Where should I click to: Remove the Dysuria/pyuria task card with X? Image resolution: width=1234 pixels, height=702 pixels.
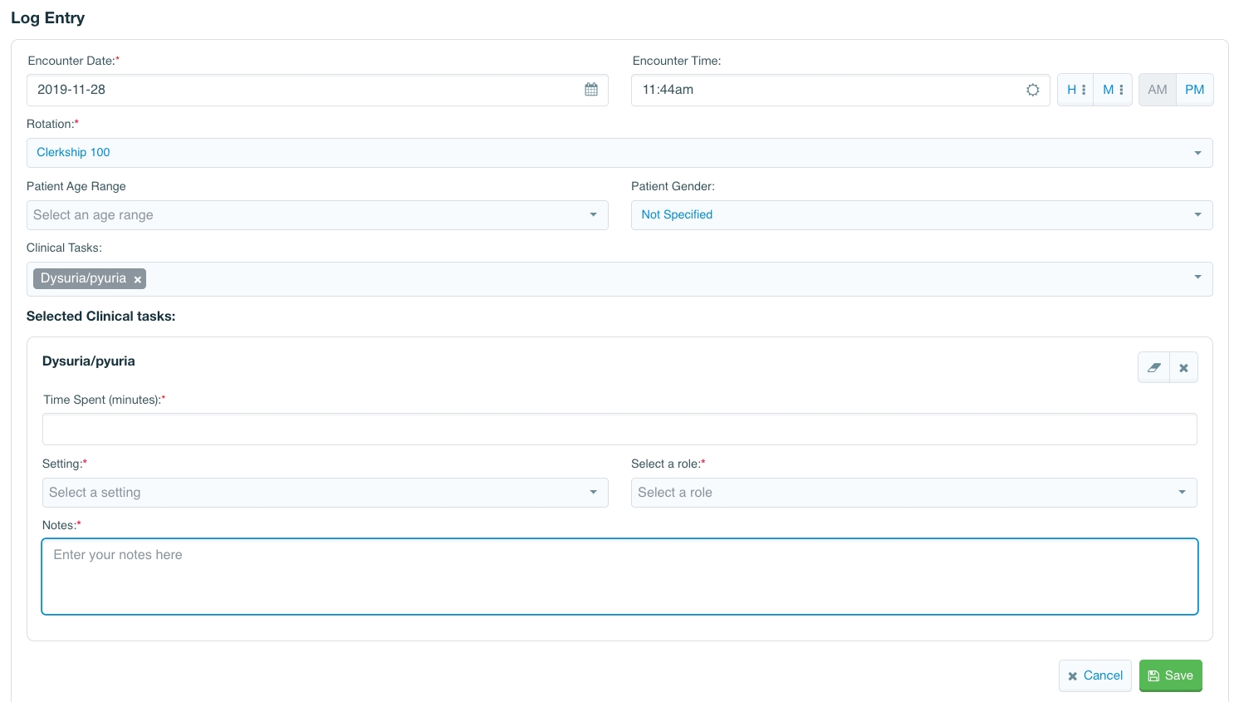(1183, 367)
